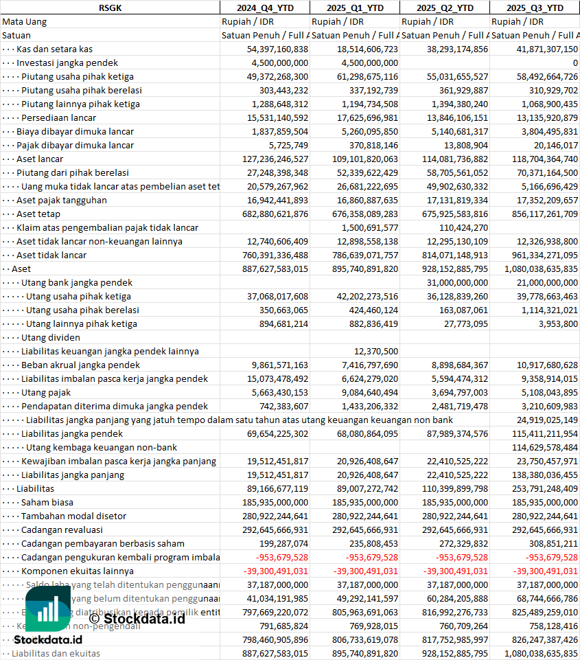Click the Saham biasa row label
The image size is (580, 660).
(x=47, y=502)
